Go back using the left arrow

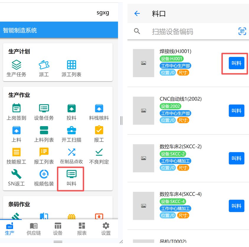coord(137,14)
